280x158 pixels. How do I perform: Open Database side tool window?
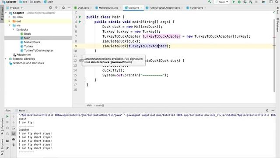point(278,25)
